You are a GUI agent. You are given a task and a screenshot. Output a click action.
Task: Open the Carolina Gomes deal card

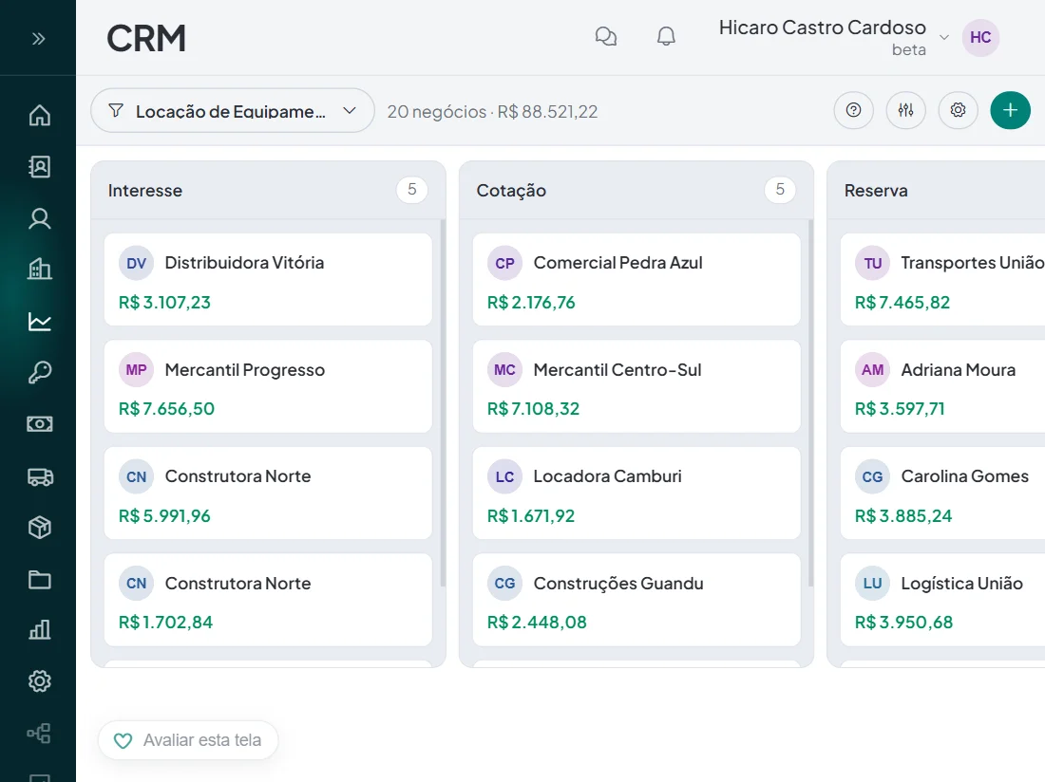(x=942, y=493)
